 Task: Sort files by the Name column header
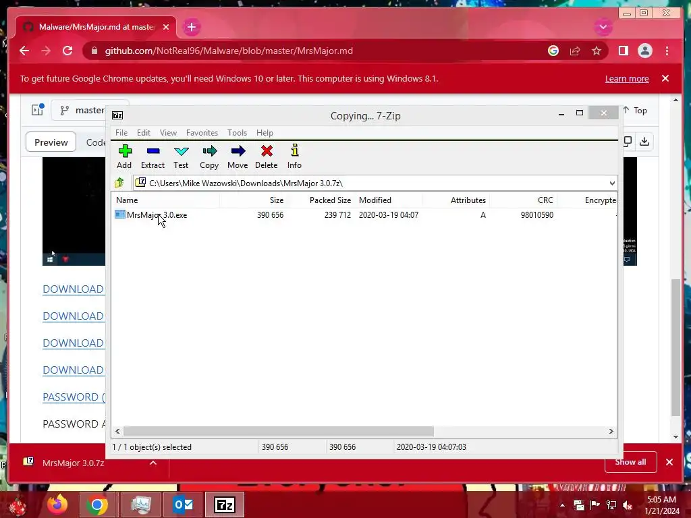165,200
